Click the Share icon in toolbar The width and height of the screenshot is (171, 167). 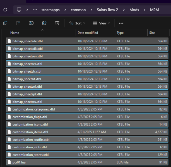pyautogui.click(x=44, y=23)
